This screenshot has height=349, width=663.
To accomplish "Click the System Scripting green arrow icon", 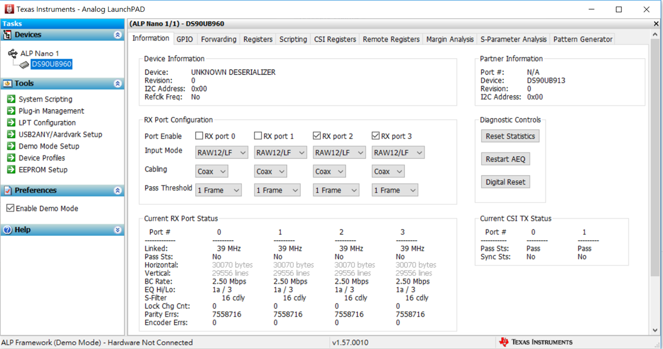I will click(11, 99).
